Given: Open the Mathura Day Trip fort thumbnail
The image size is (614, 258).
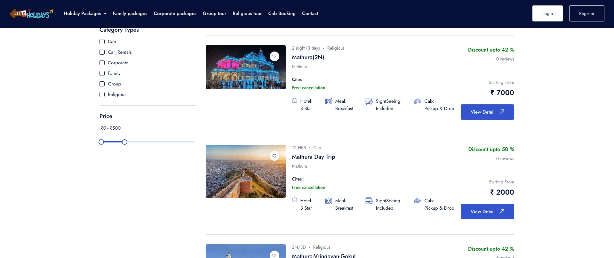Looking at the screenshot, I should point(246,171).
